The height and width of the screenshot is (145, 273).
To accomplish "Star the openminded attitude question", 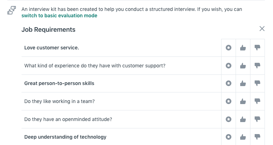I will tap(229, 119).
